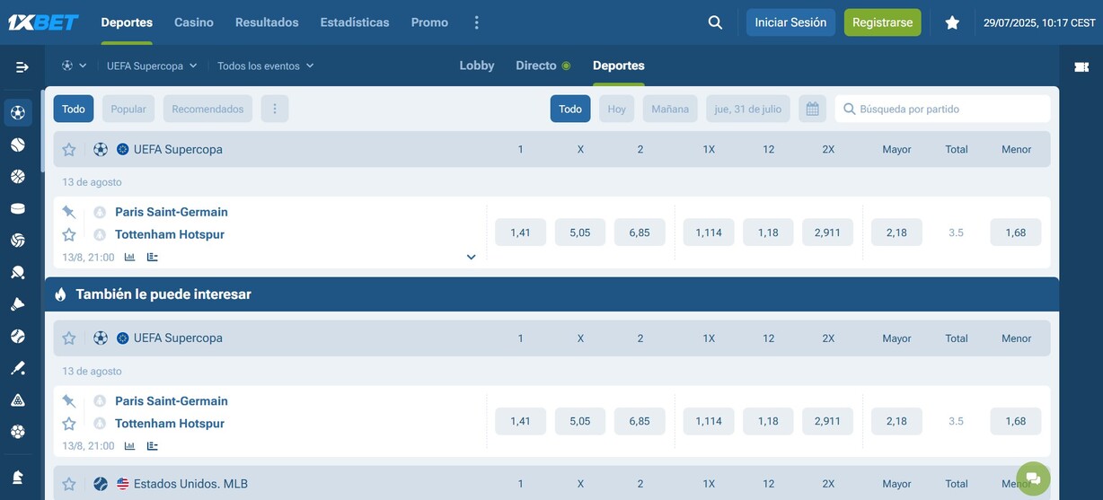Open the UEFA Supercopa league dropdown
This screenshot has width=1103, height=500.
[x=152, y=66]
